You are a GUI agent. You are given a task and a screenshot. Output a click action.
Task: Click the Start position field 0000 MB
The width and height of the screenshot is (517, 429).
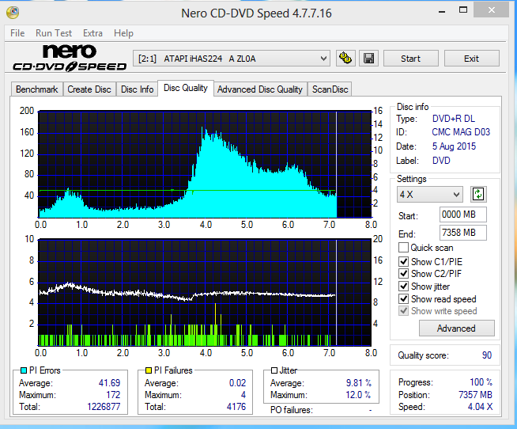463,214
